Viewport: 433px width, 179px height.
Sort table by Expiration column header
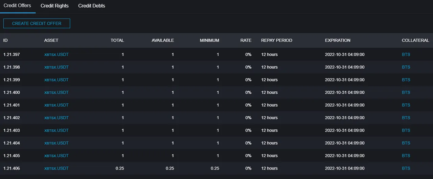(x=338, y=40)
